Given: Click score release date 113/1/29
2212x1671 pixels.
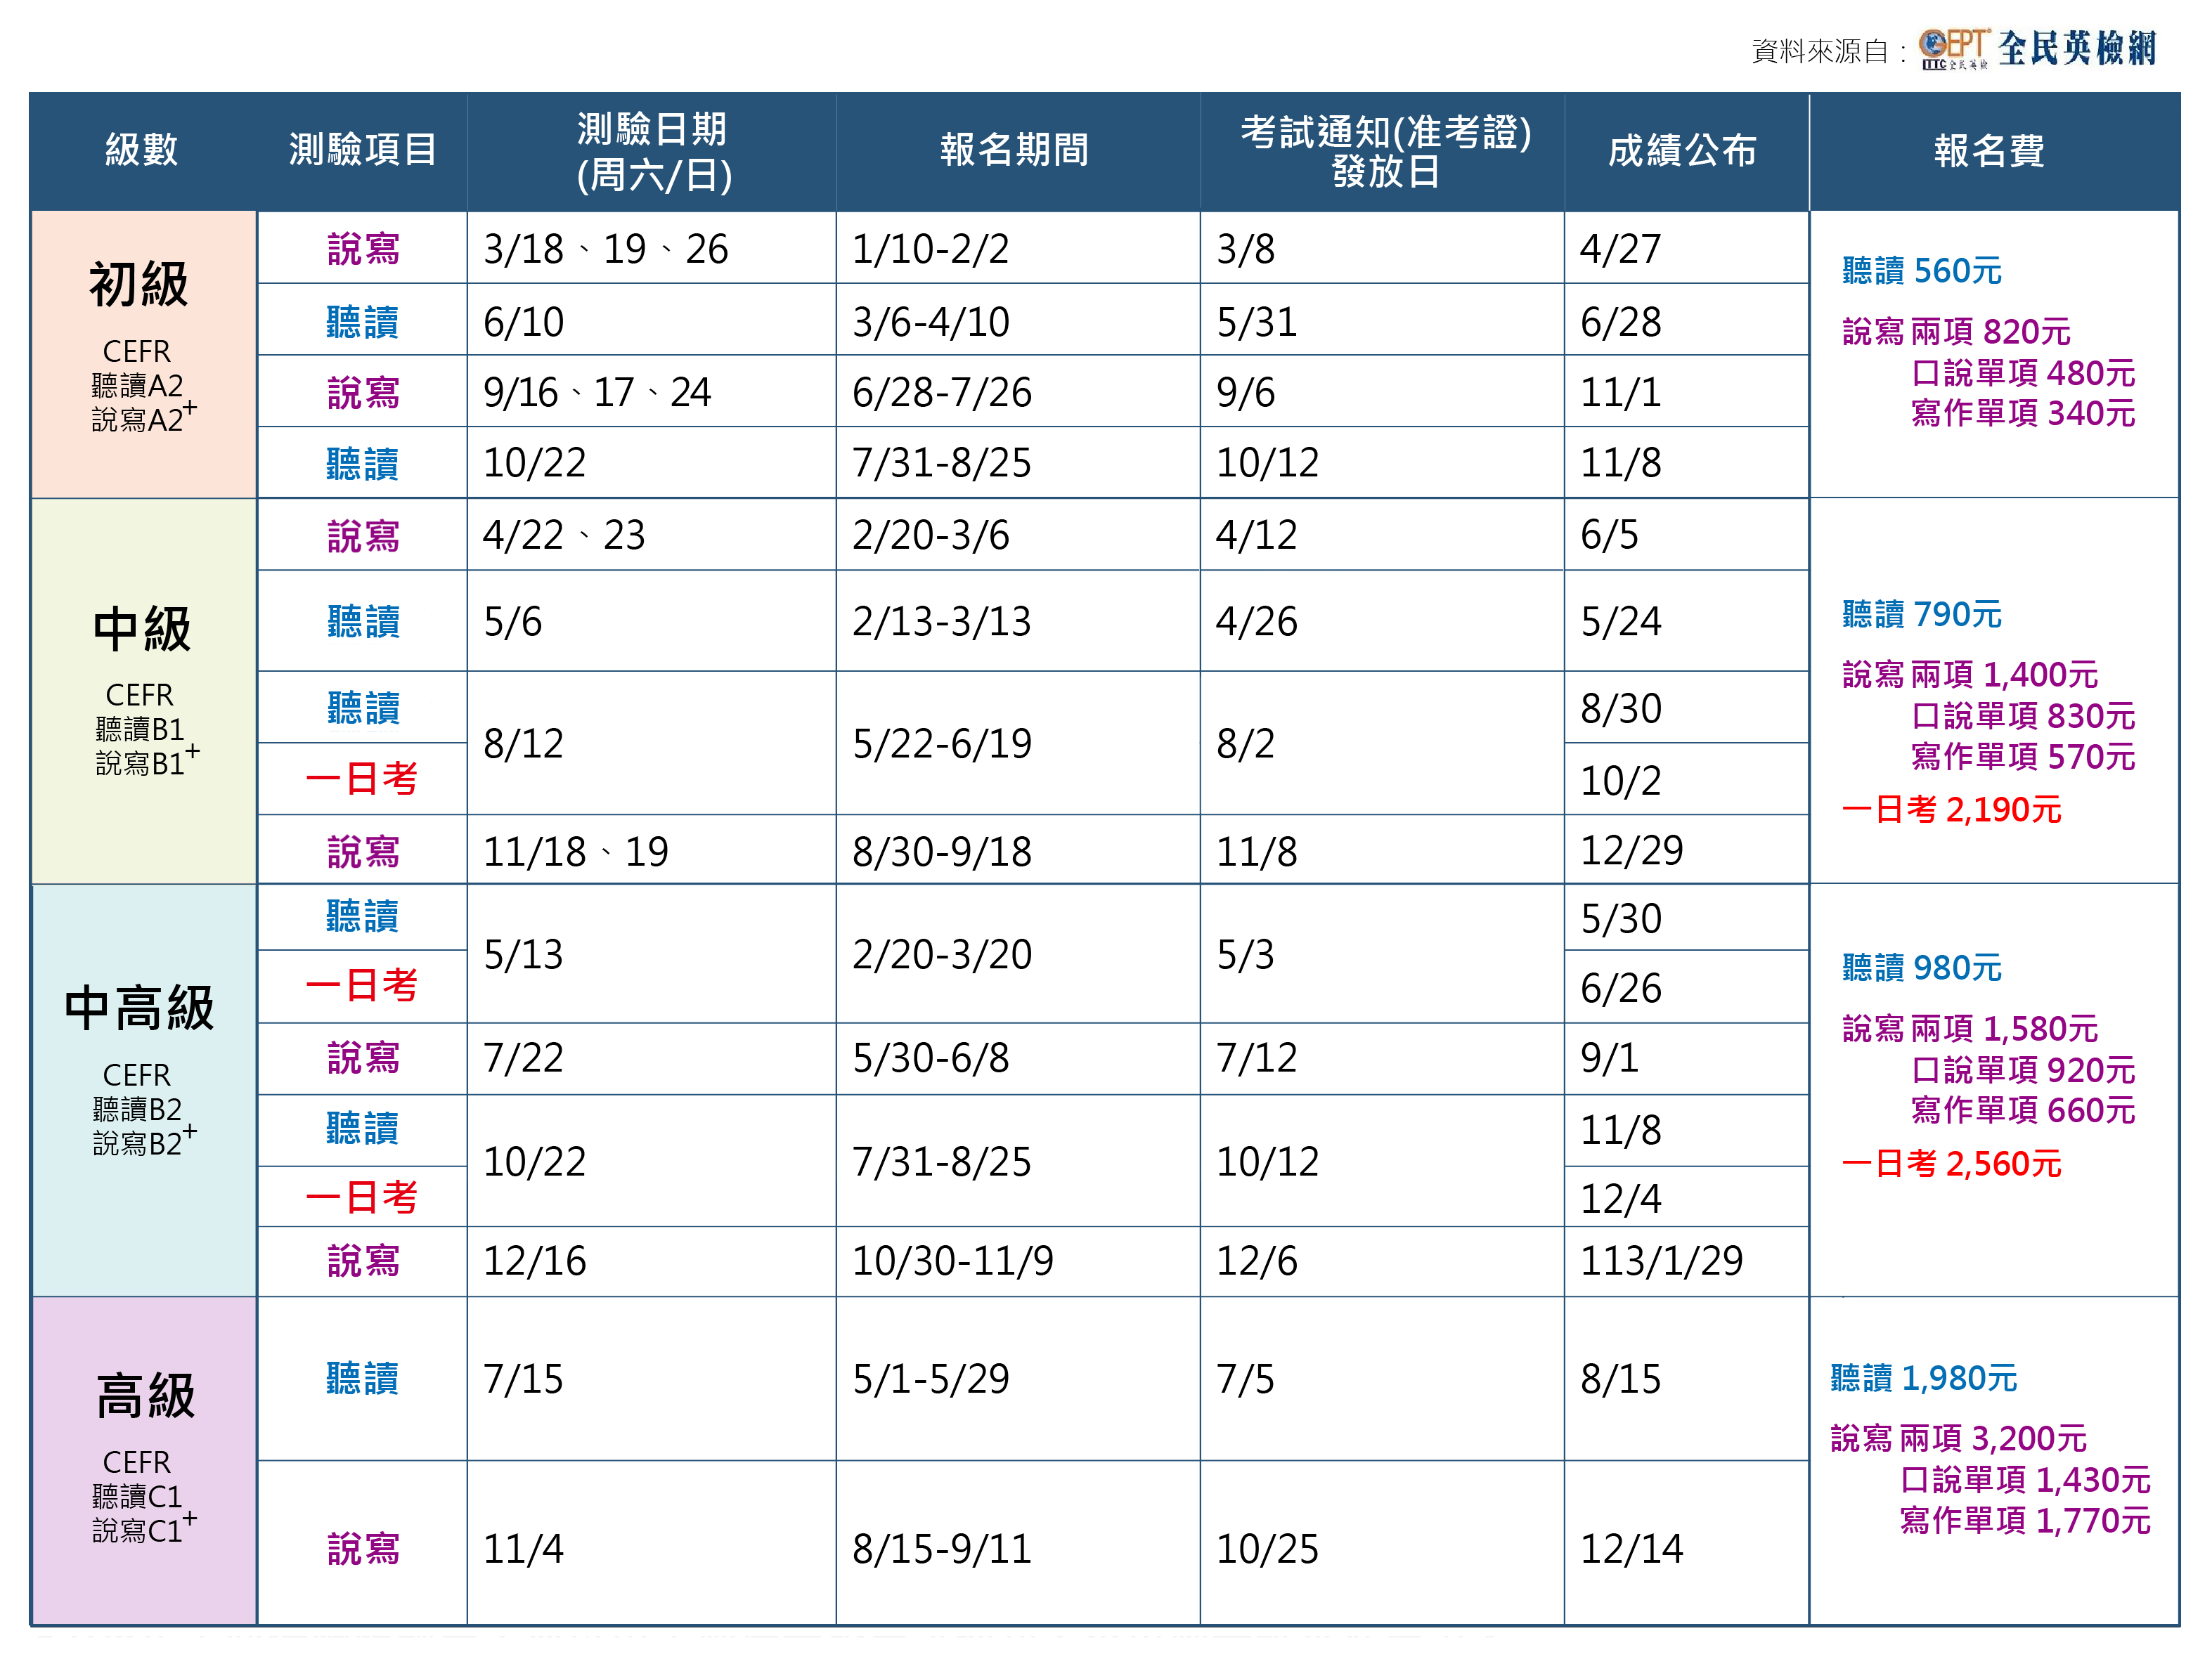Looking at the screenshot, I should tap(1661, 1261).
